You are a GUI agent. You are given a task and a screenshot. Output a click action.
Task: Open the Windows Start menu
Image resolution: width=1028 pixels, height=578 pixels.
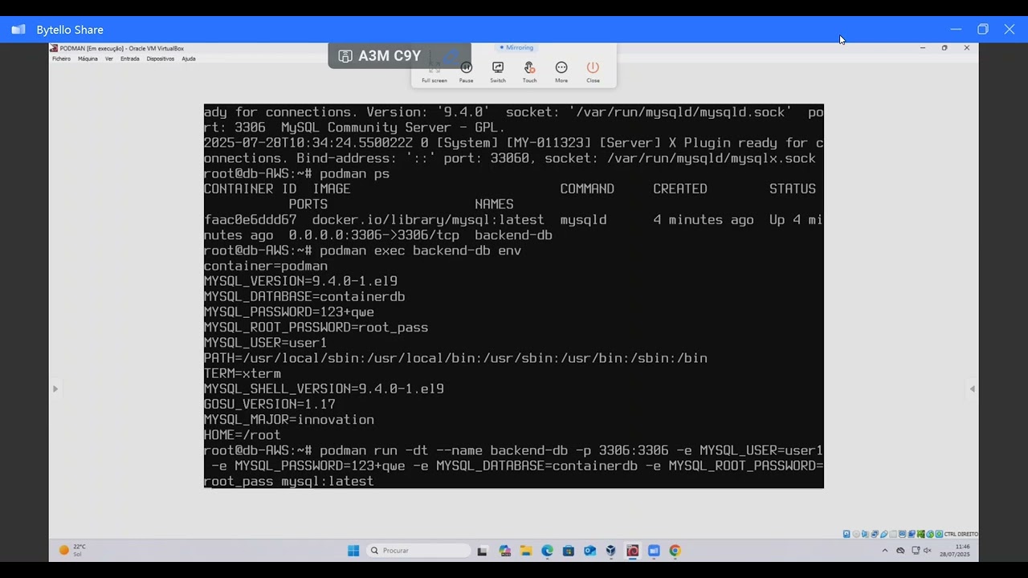tap(353, 551)
